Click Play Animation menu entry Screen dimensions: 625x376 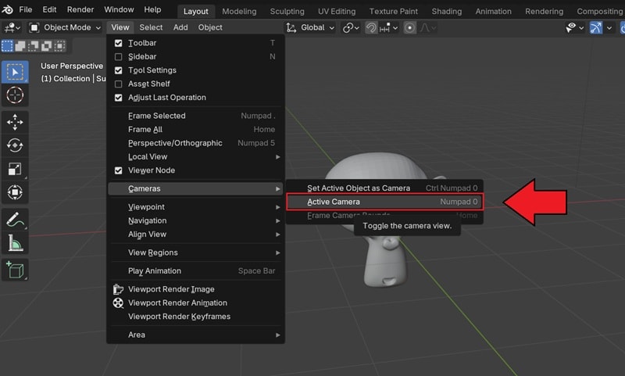195,271
